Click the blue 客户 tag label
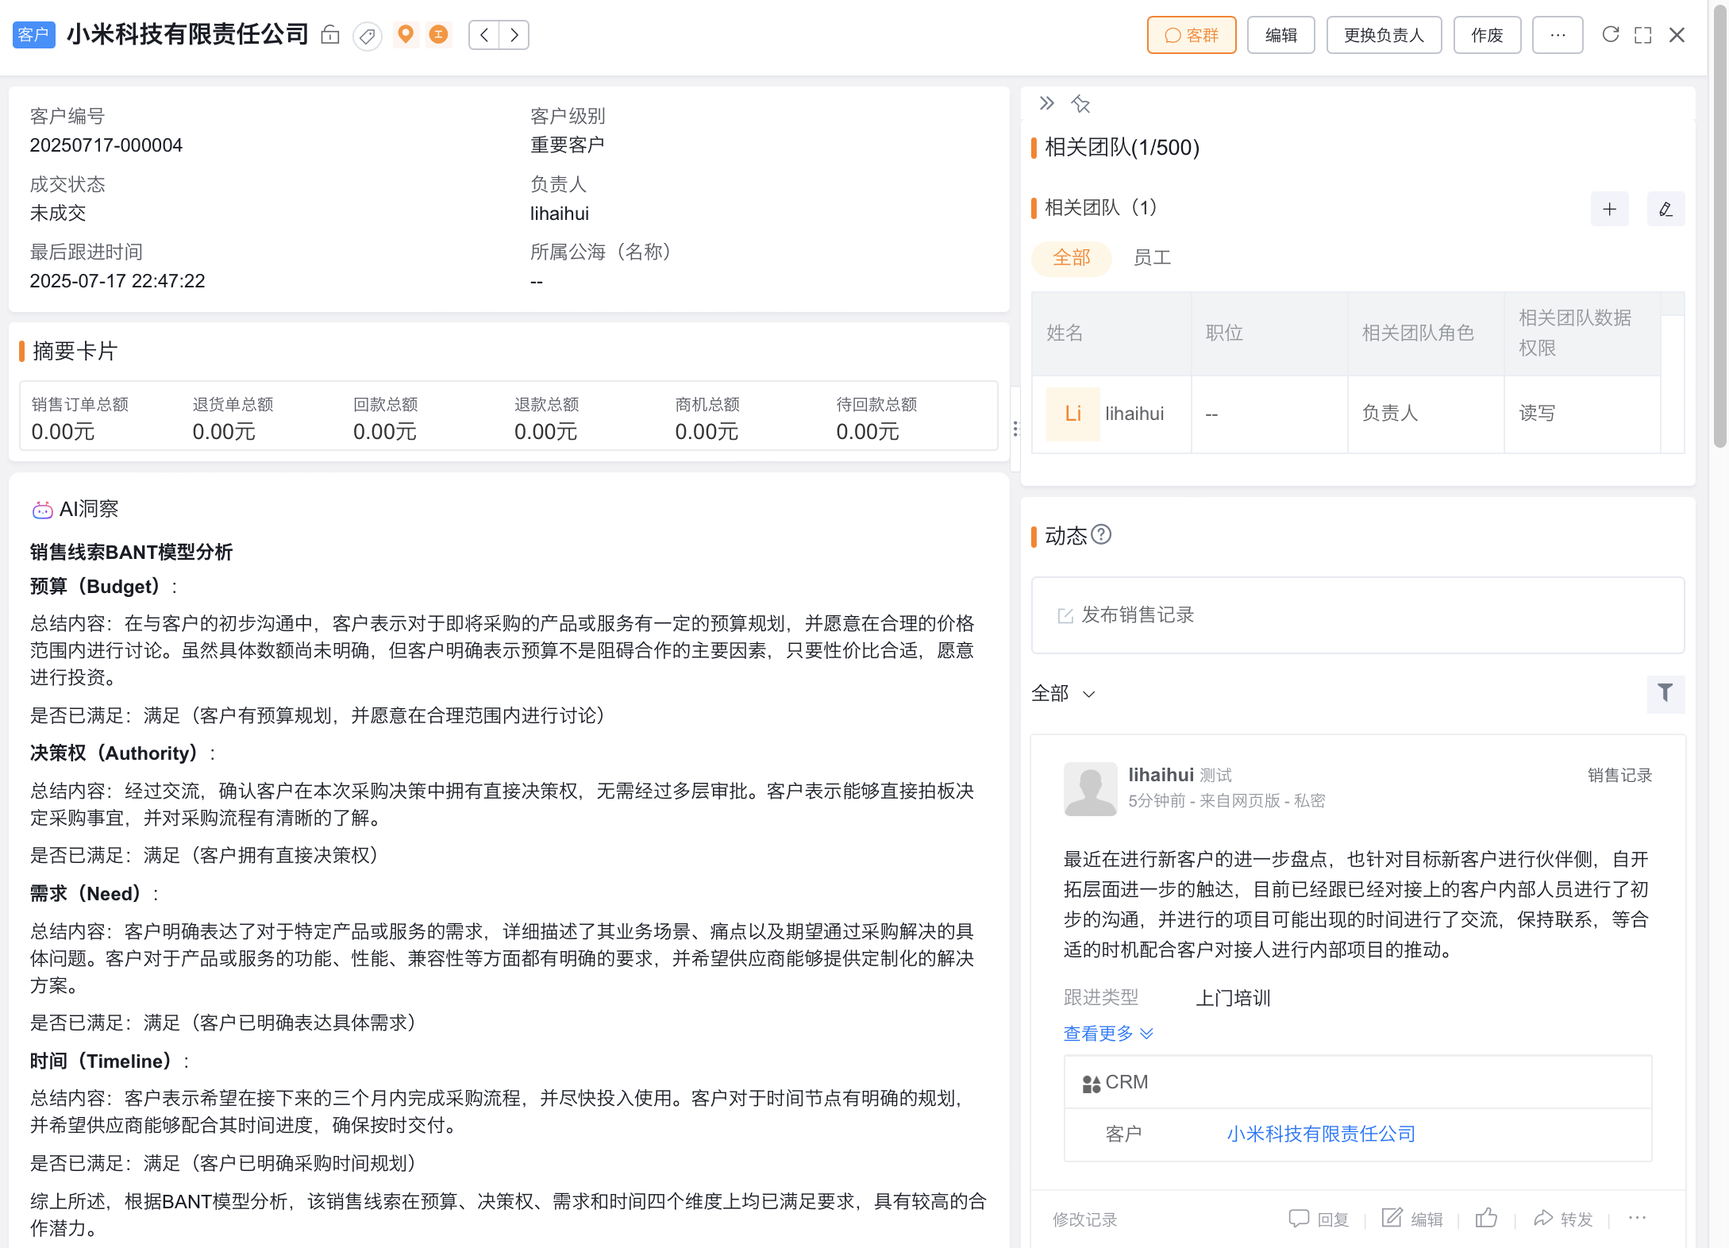 (x=34, y=35)
